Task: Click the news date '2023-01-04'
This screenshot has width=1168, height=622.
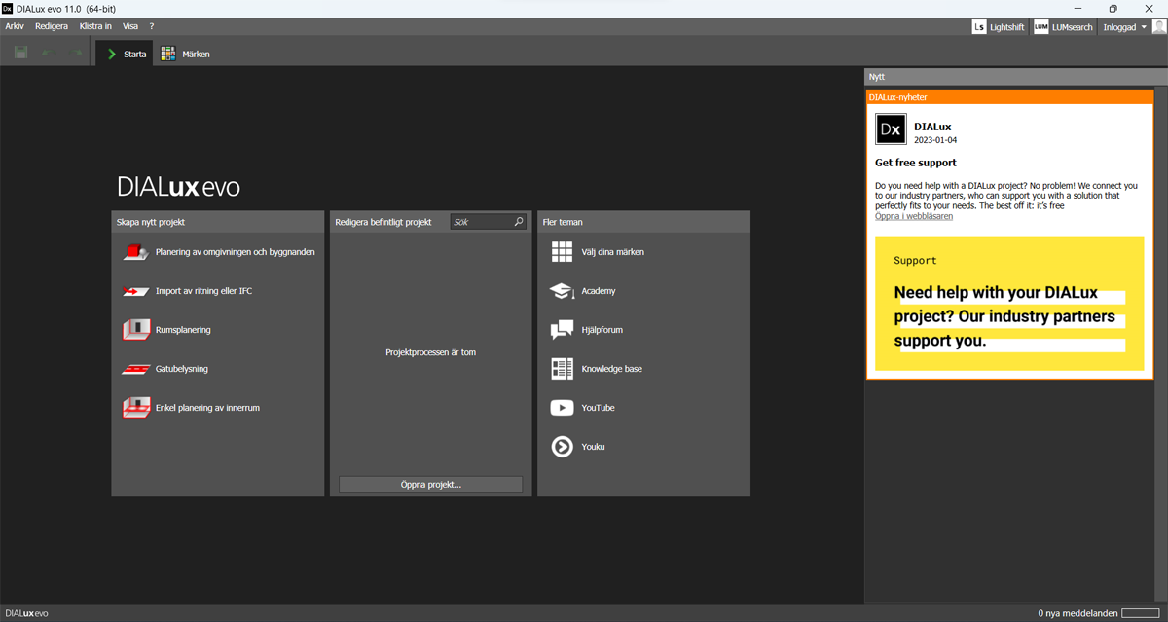Action: [935, 140]
